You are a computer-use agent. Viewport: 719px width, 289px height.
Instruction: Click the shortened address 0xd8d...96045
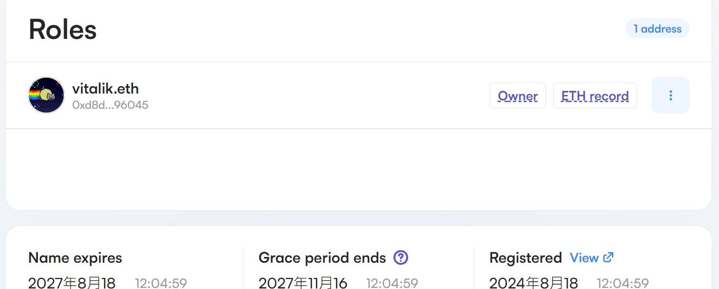tap(110, 105)
